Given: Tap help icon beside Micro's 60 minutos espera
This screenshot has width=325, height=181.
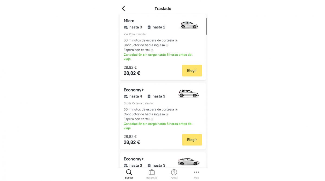Looking at the screenshot, I should pyautogui.click(x=176, y=40).
